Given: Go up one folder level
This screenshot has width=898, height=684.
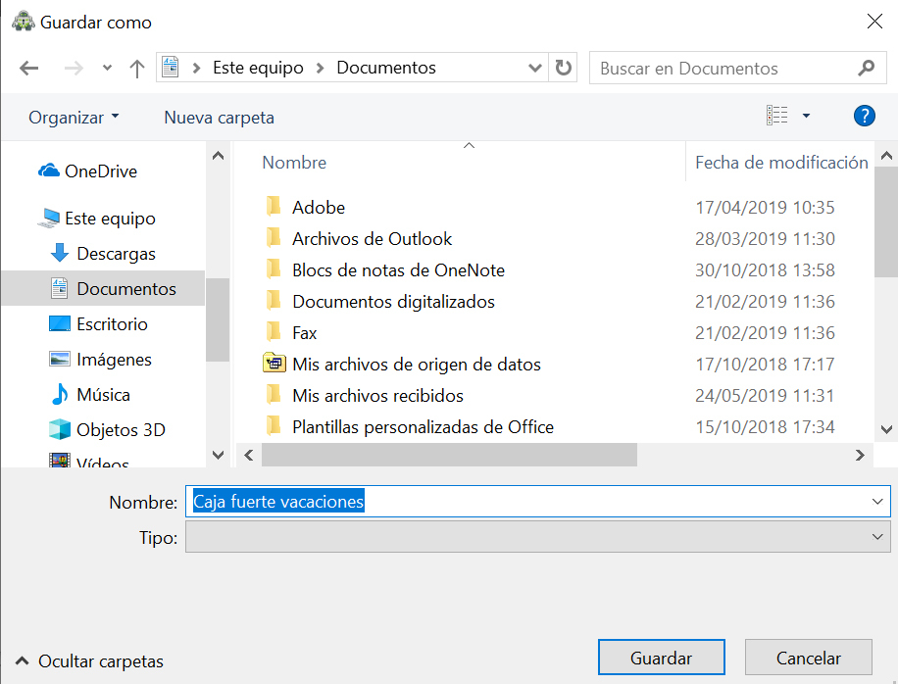Looking at the screenshot, I should point(137,69).
